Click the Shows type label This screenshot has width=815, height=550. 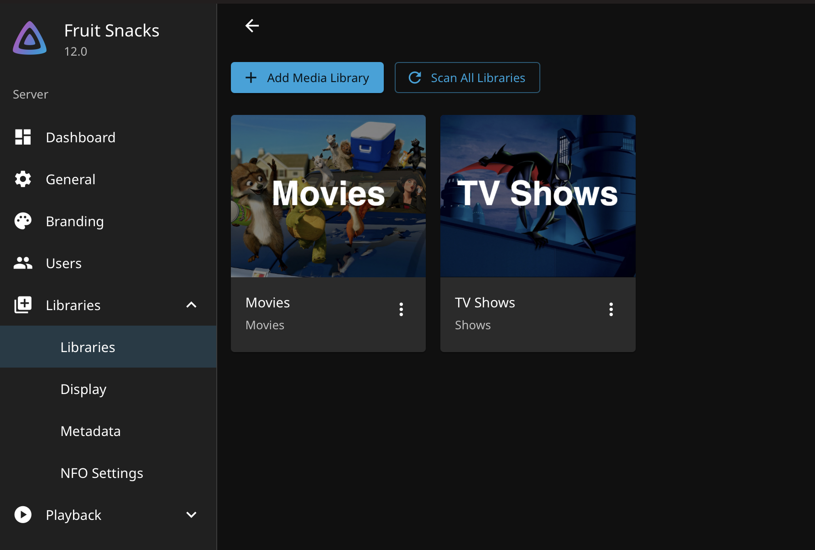tap(473, 325)
